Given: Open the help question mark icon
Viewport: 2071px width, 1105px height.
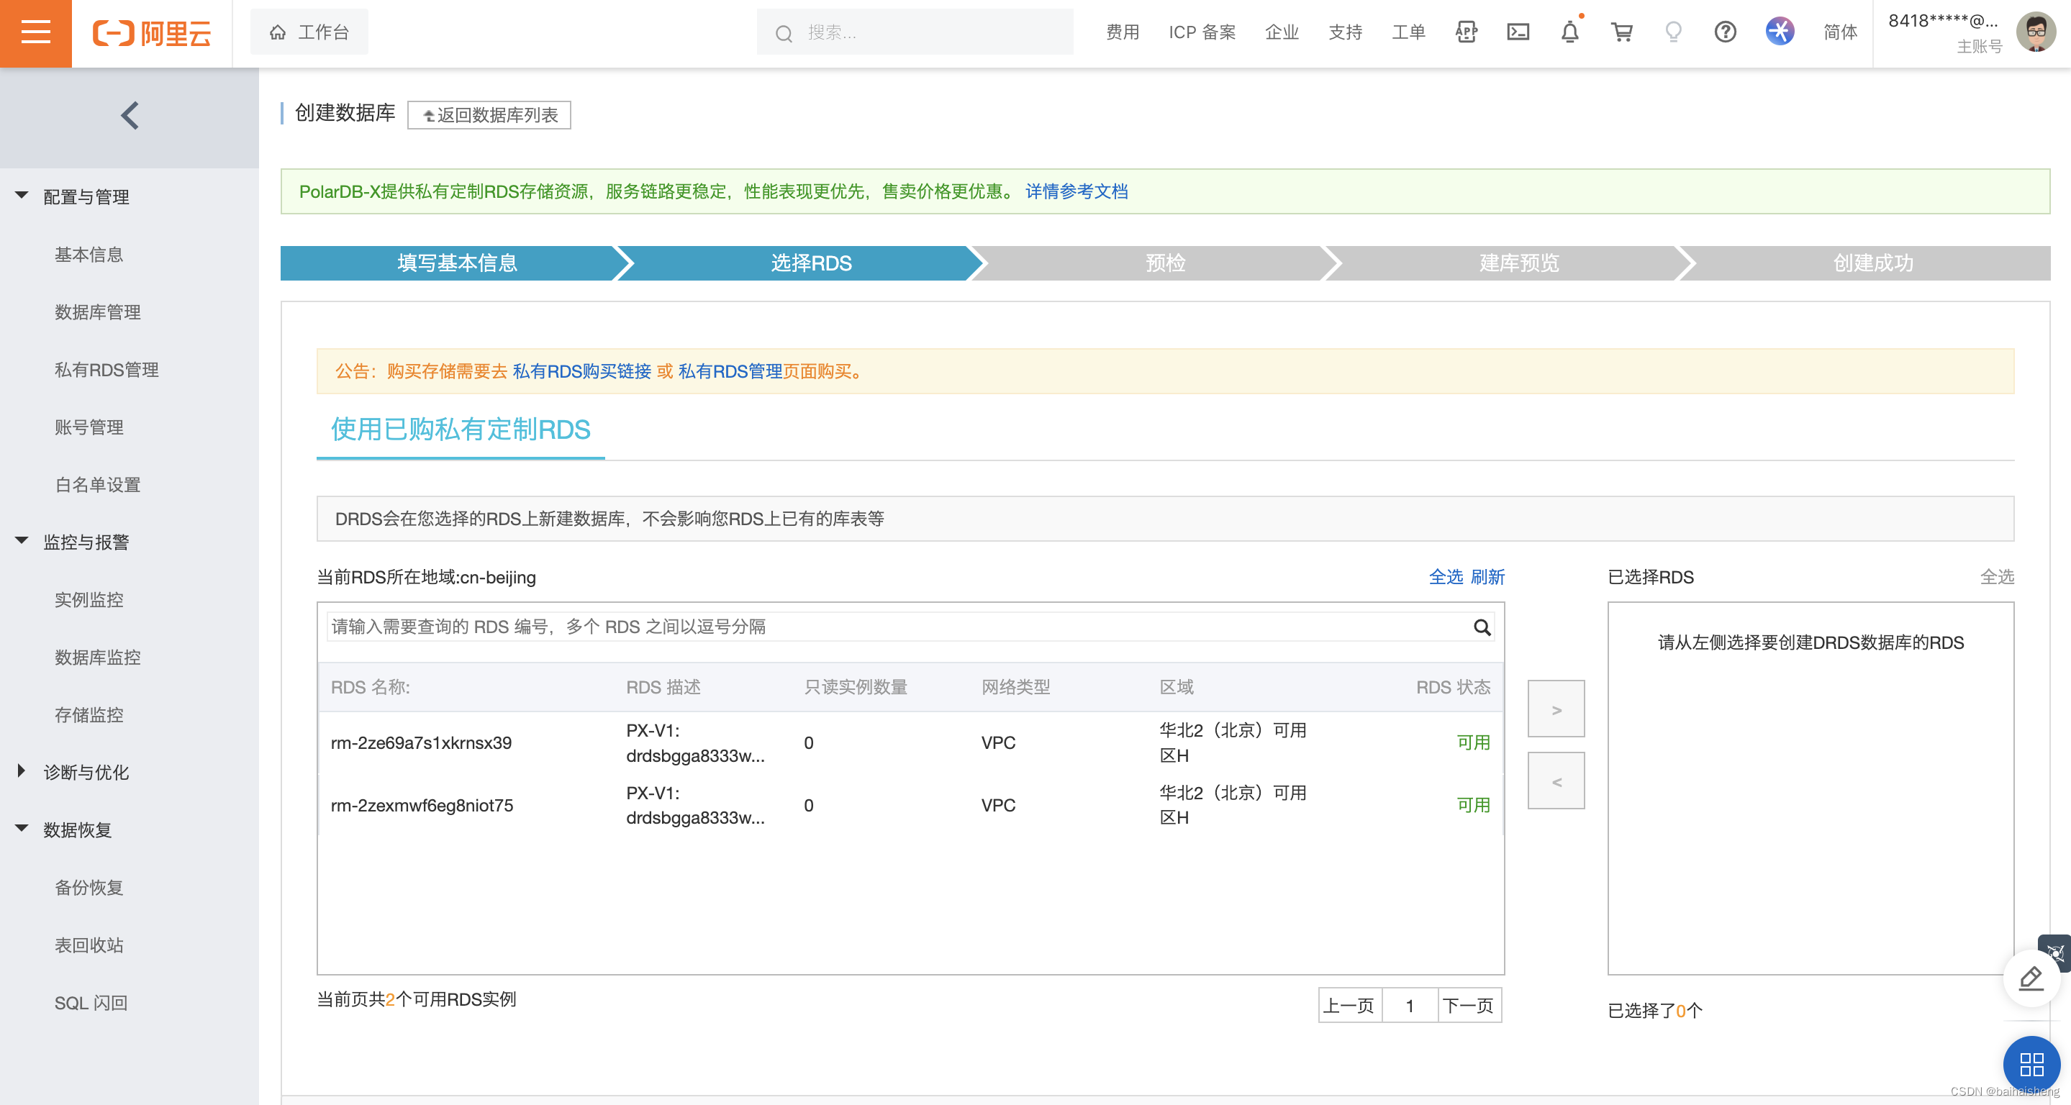Looking at the screenshot, I should [x=1726, y=32].
